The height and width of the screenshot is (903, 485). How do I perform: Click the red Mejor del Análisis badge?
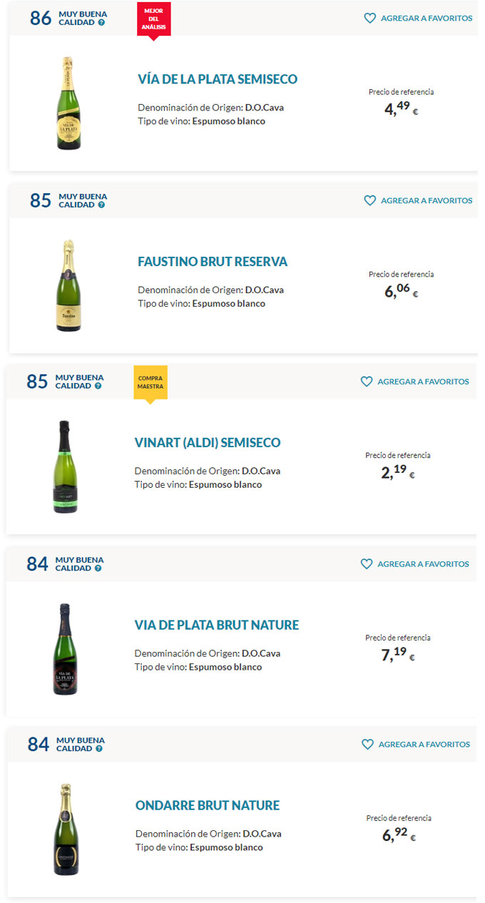tap(153, 19)
